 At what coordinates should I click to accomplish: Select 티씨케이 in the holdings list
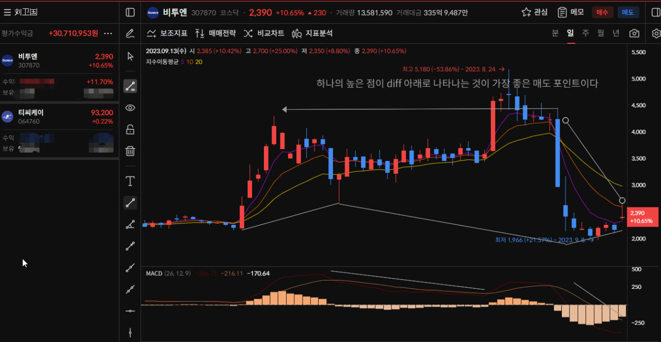click(59, 117)
